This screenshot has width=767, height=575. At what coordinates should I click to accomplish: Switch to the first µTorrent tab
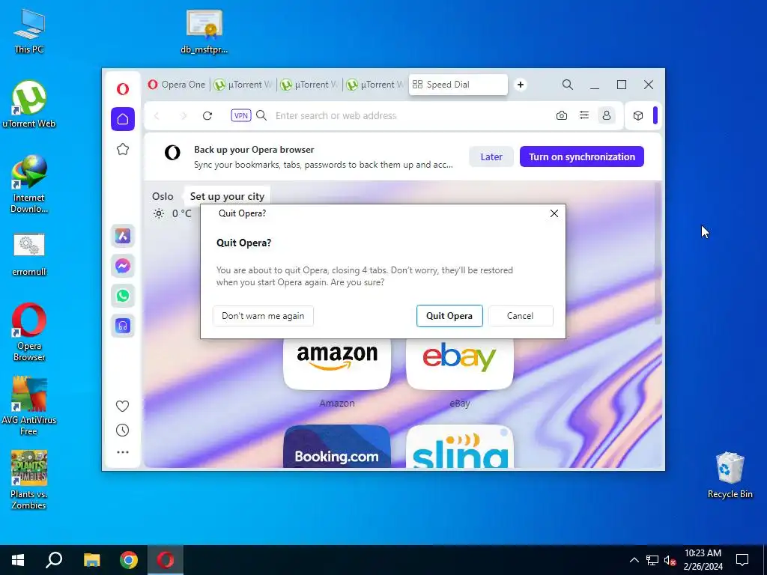tap(243, 85)
